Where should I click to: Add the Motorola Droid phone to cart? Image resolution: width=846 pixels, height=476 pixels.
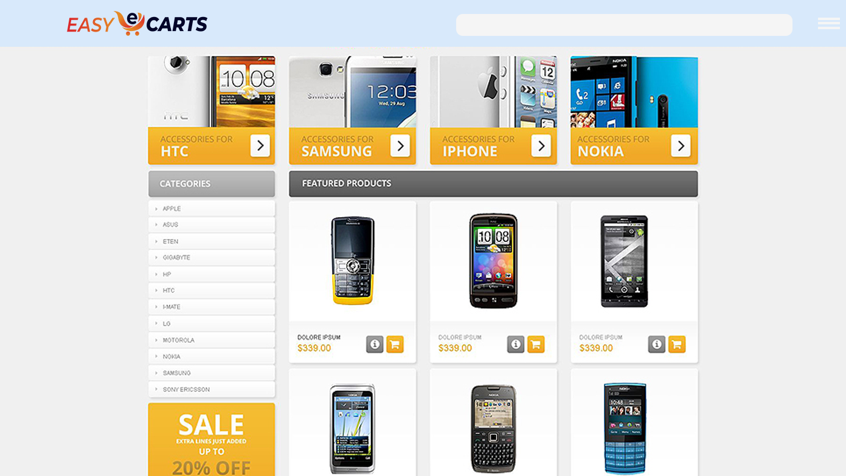[677, 345]
